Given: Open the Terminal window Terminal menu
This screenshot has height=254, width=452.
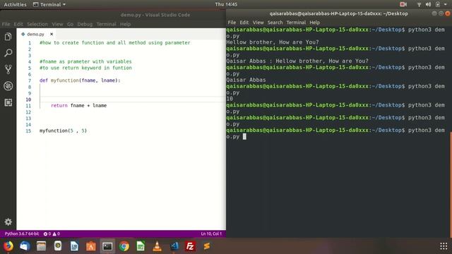Looking at the screenshot, I should pos(296,23).
